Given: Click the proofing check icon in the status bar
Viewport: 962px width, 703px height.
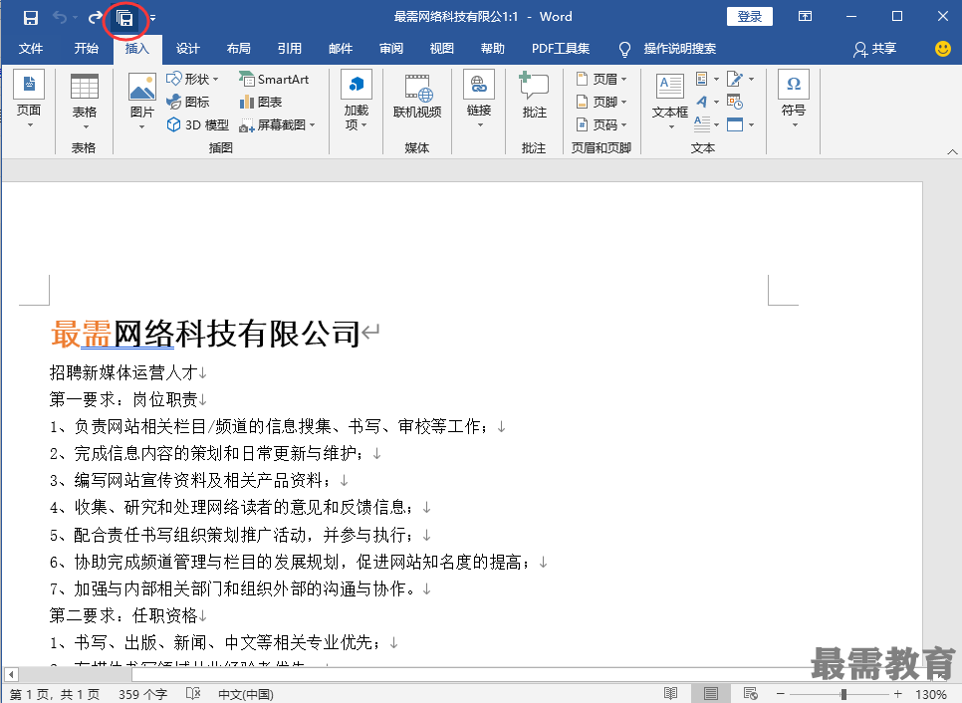Looking at the screenshot, I should pos(193,694).
